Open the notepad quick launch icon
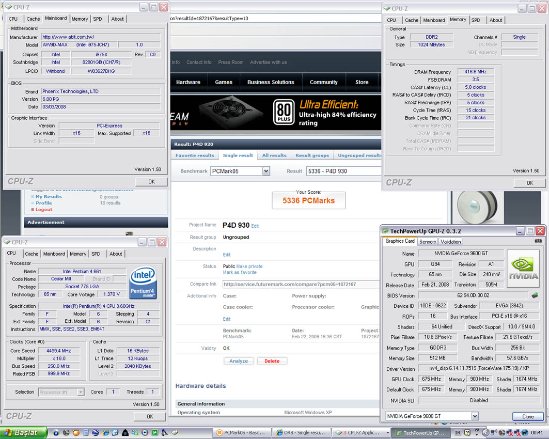The width and height of the screenshot is (549, 439). [x=86, y=433]
